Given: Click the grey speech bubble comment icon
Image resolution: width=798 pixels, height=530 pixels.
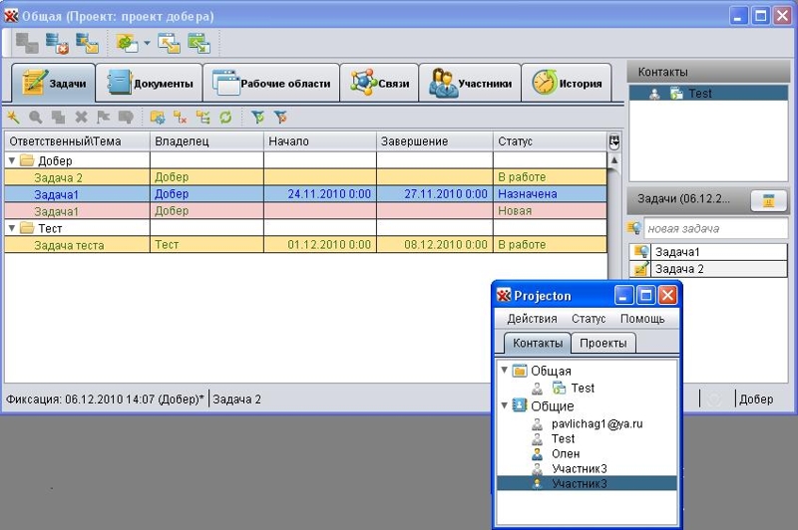Looking at the screenshot, I should (x=126, y=118).
